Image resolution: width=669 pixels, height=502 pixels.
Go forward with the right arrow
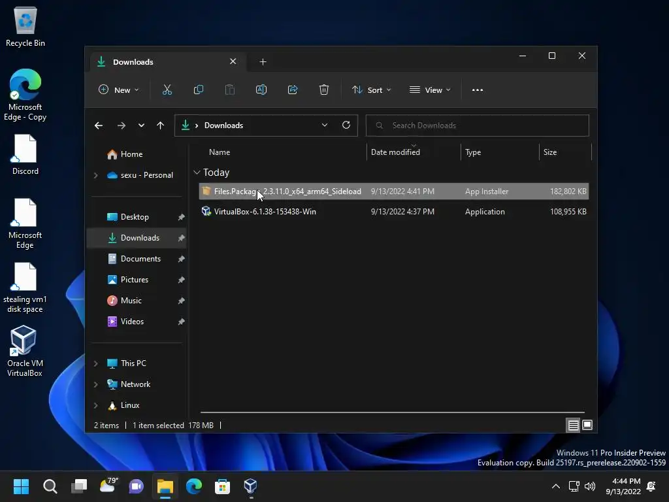tap(121, 125)
